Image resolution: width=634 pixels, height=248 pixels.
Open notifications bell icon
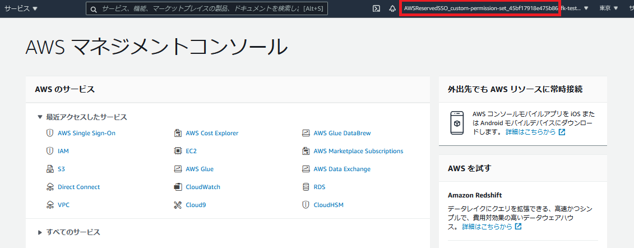click(x=392, y=8)
